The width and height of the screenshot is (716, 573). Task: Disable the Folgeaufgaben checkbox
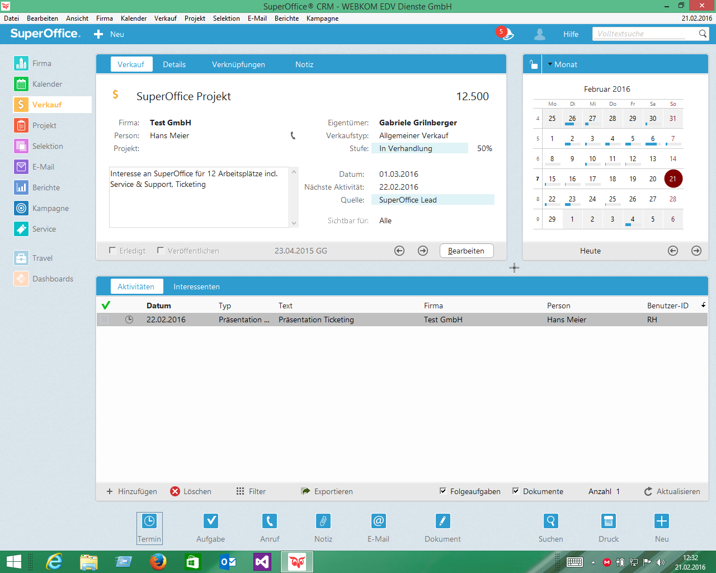point(443,491)
